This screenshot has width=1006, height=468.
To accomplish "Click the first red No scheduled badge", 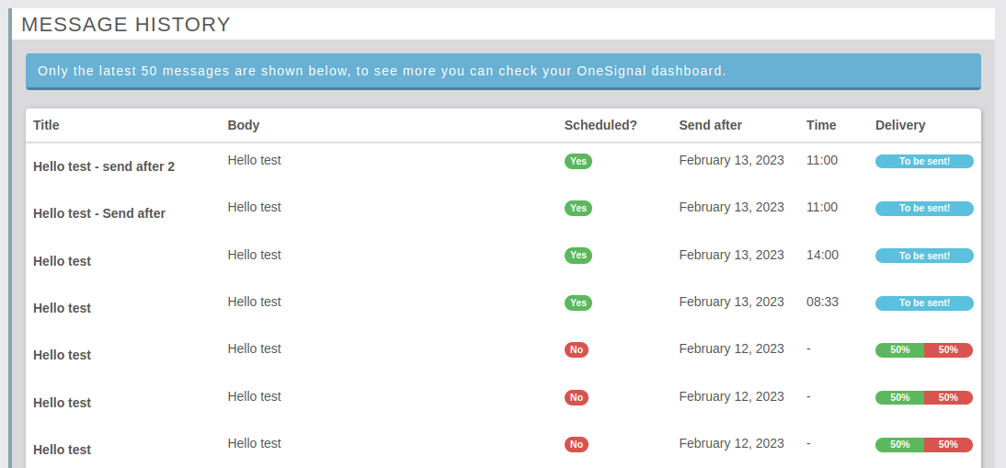I will (x=576, y=349).
